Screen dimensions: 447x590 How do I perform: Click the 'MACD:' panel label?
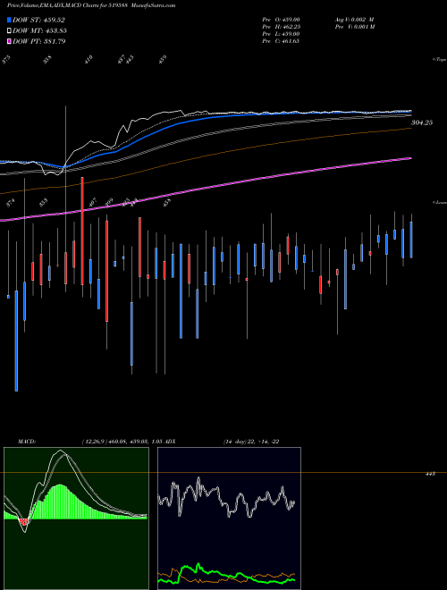tap(26, 442)
